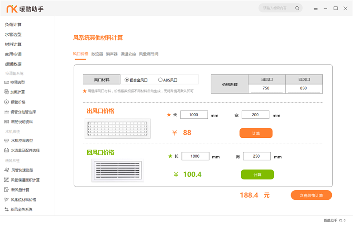Maximize the 暖酷助手 window
Image resolution: width=353 pixels, height=225 pixels.
[x=335, y=8]
